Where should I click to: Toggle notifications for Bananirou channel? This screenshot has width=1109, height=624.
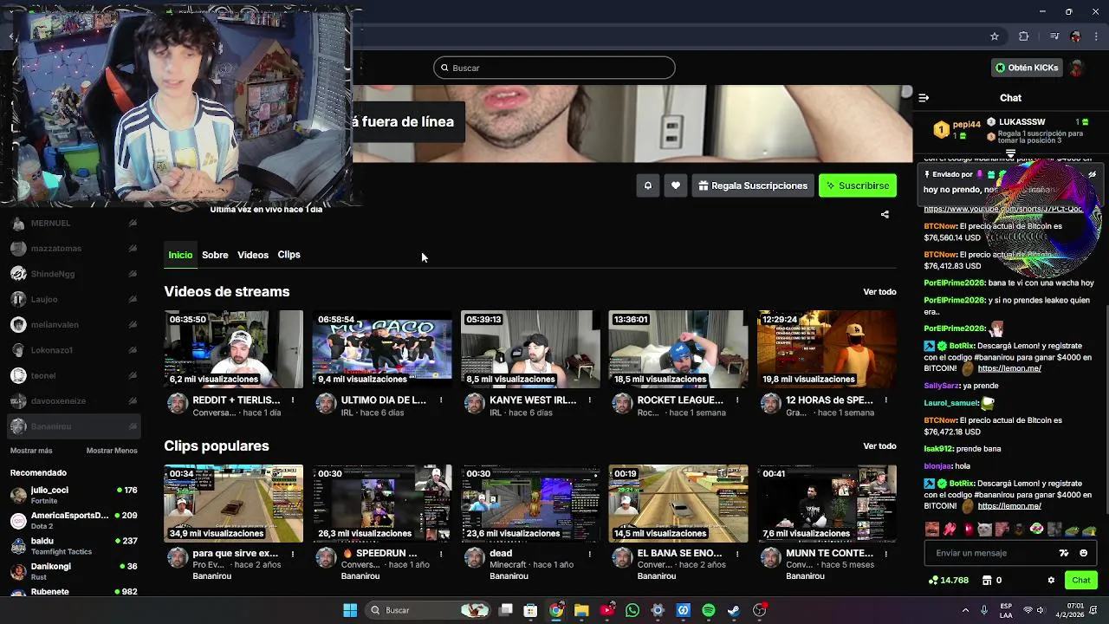pos(133,426)
